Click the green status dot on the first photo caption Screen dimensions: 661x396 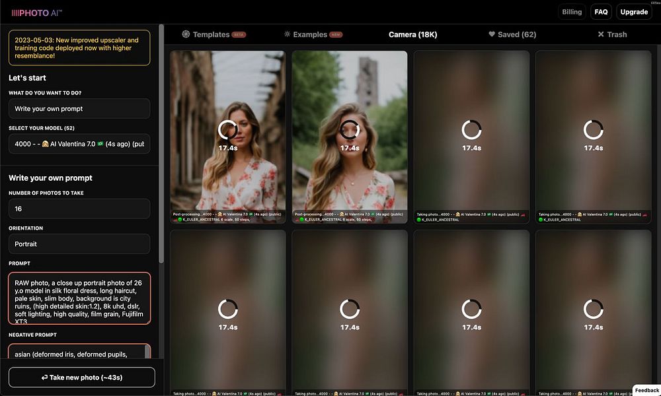click(x=180, y=220)
